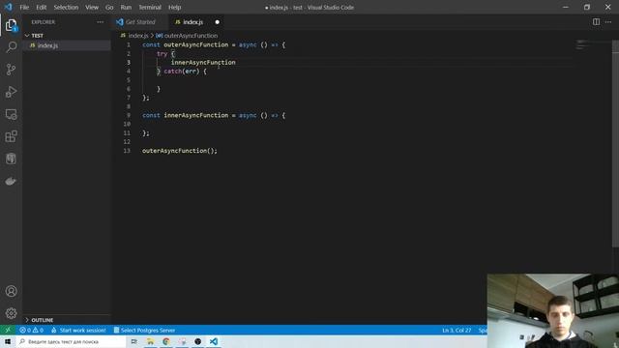Open the View menu

(x=92, y=7)
